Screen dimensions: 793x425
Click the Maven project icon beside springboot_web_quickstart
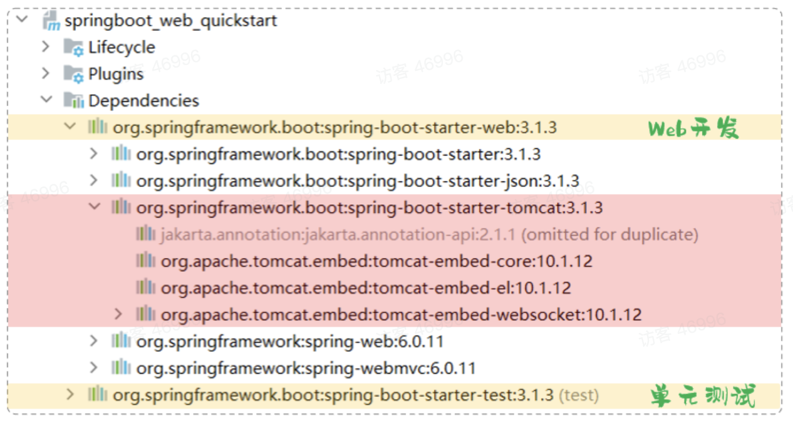[52, 20]
